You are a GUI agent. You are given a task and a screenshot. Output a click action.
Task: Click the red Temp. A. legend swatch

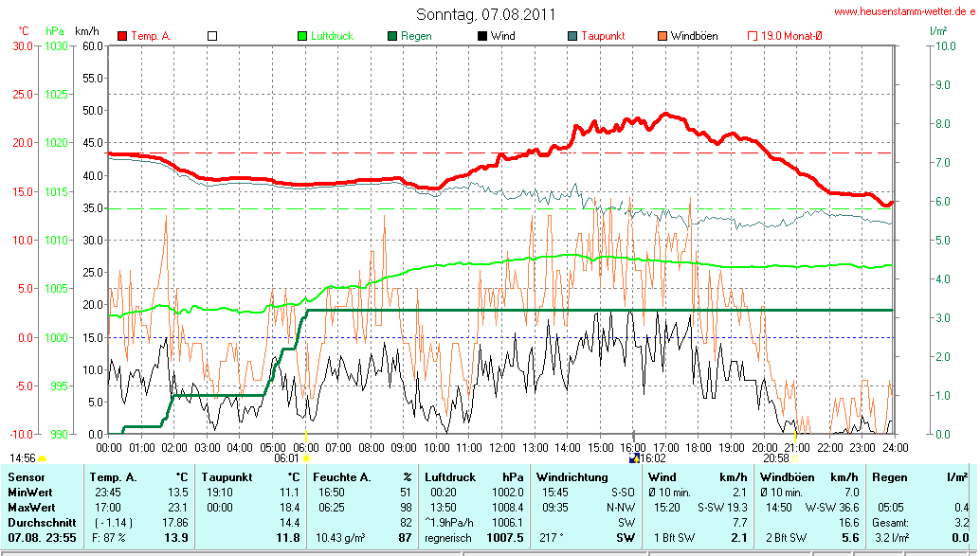pyautogui.click(x=122, y=36)
